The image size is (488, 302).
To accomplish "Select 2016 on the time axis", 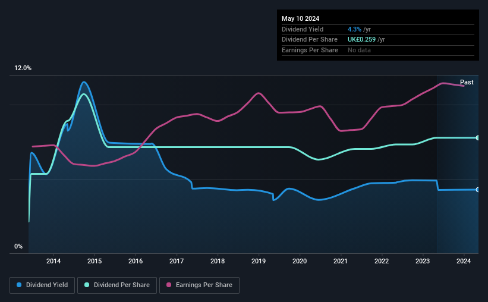I will [x=136, y=261].
